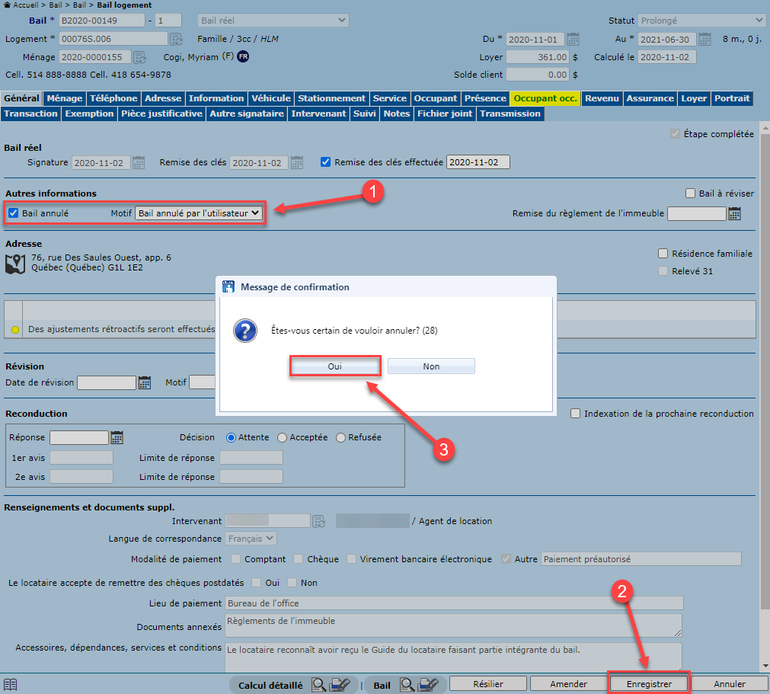Open the Logement lookup icon
This screenshot has width=770, height=694.
pos(176,39)
